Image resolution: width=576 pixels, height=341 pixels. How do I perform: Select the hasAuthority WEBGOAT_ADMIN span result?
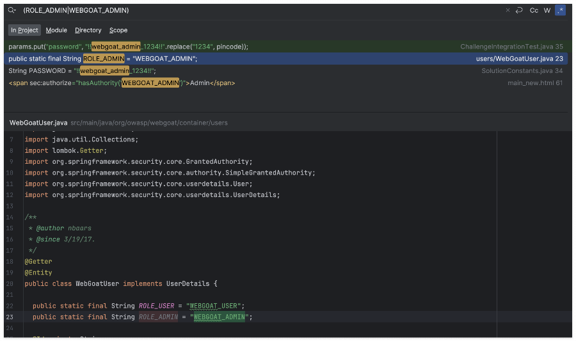(x=286, y=83)
